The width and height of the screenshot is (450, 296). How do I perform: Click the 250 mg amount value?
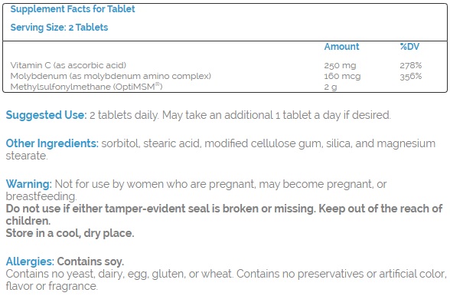[340, 66]
